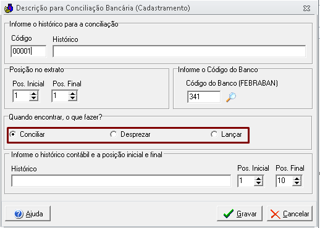Close the Conciliação Bancária dialog window
Image resolution: width=320 pixels, height=228 pixels.
306,9
